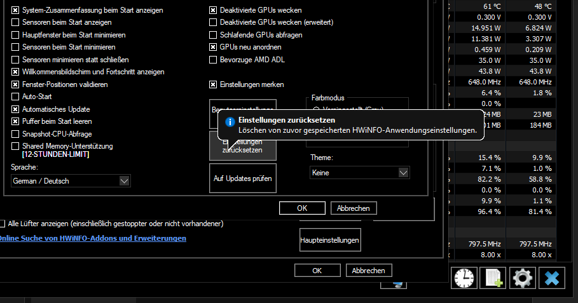
Task: Click Auf Updates prüfen
Action: point(242,178)
